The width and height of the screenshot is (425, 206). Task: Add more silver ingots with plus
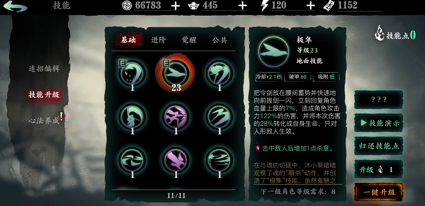(x=242, y=6)
